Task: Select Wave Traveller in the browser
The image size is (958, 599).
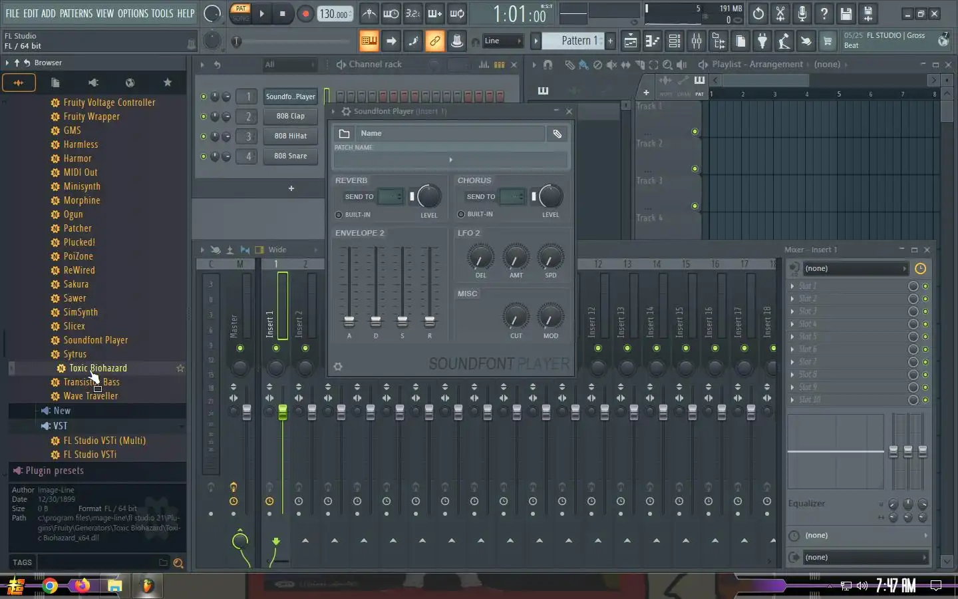Action: [90, 396]
